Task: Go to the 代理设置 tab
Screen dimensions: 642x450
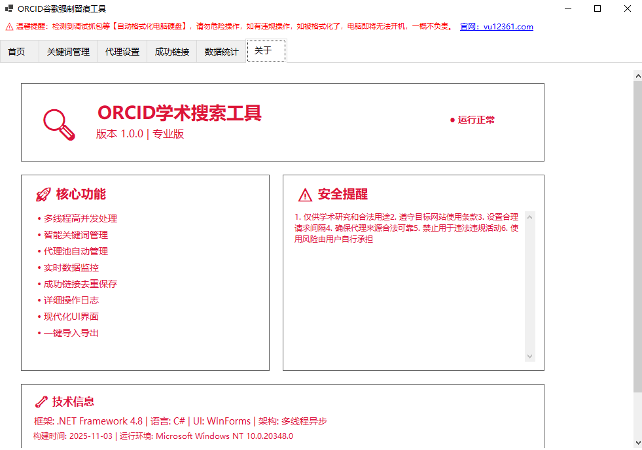Action: point(122,52)
